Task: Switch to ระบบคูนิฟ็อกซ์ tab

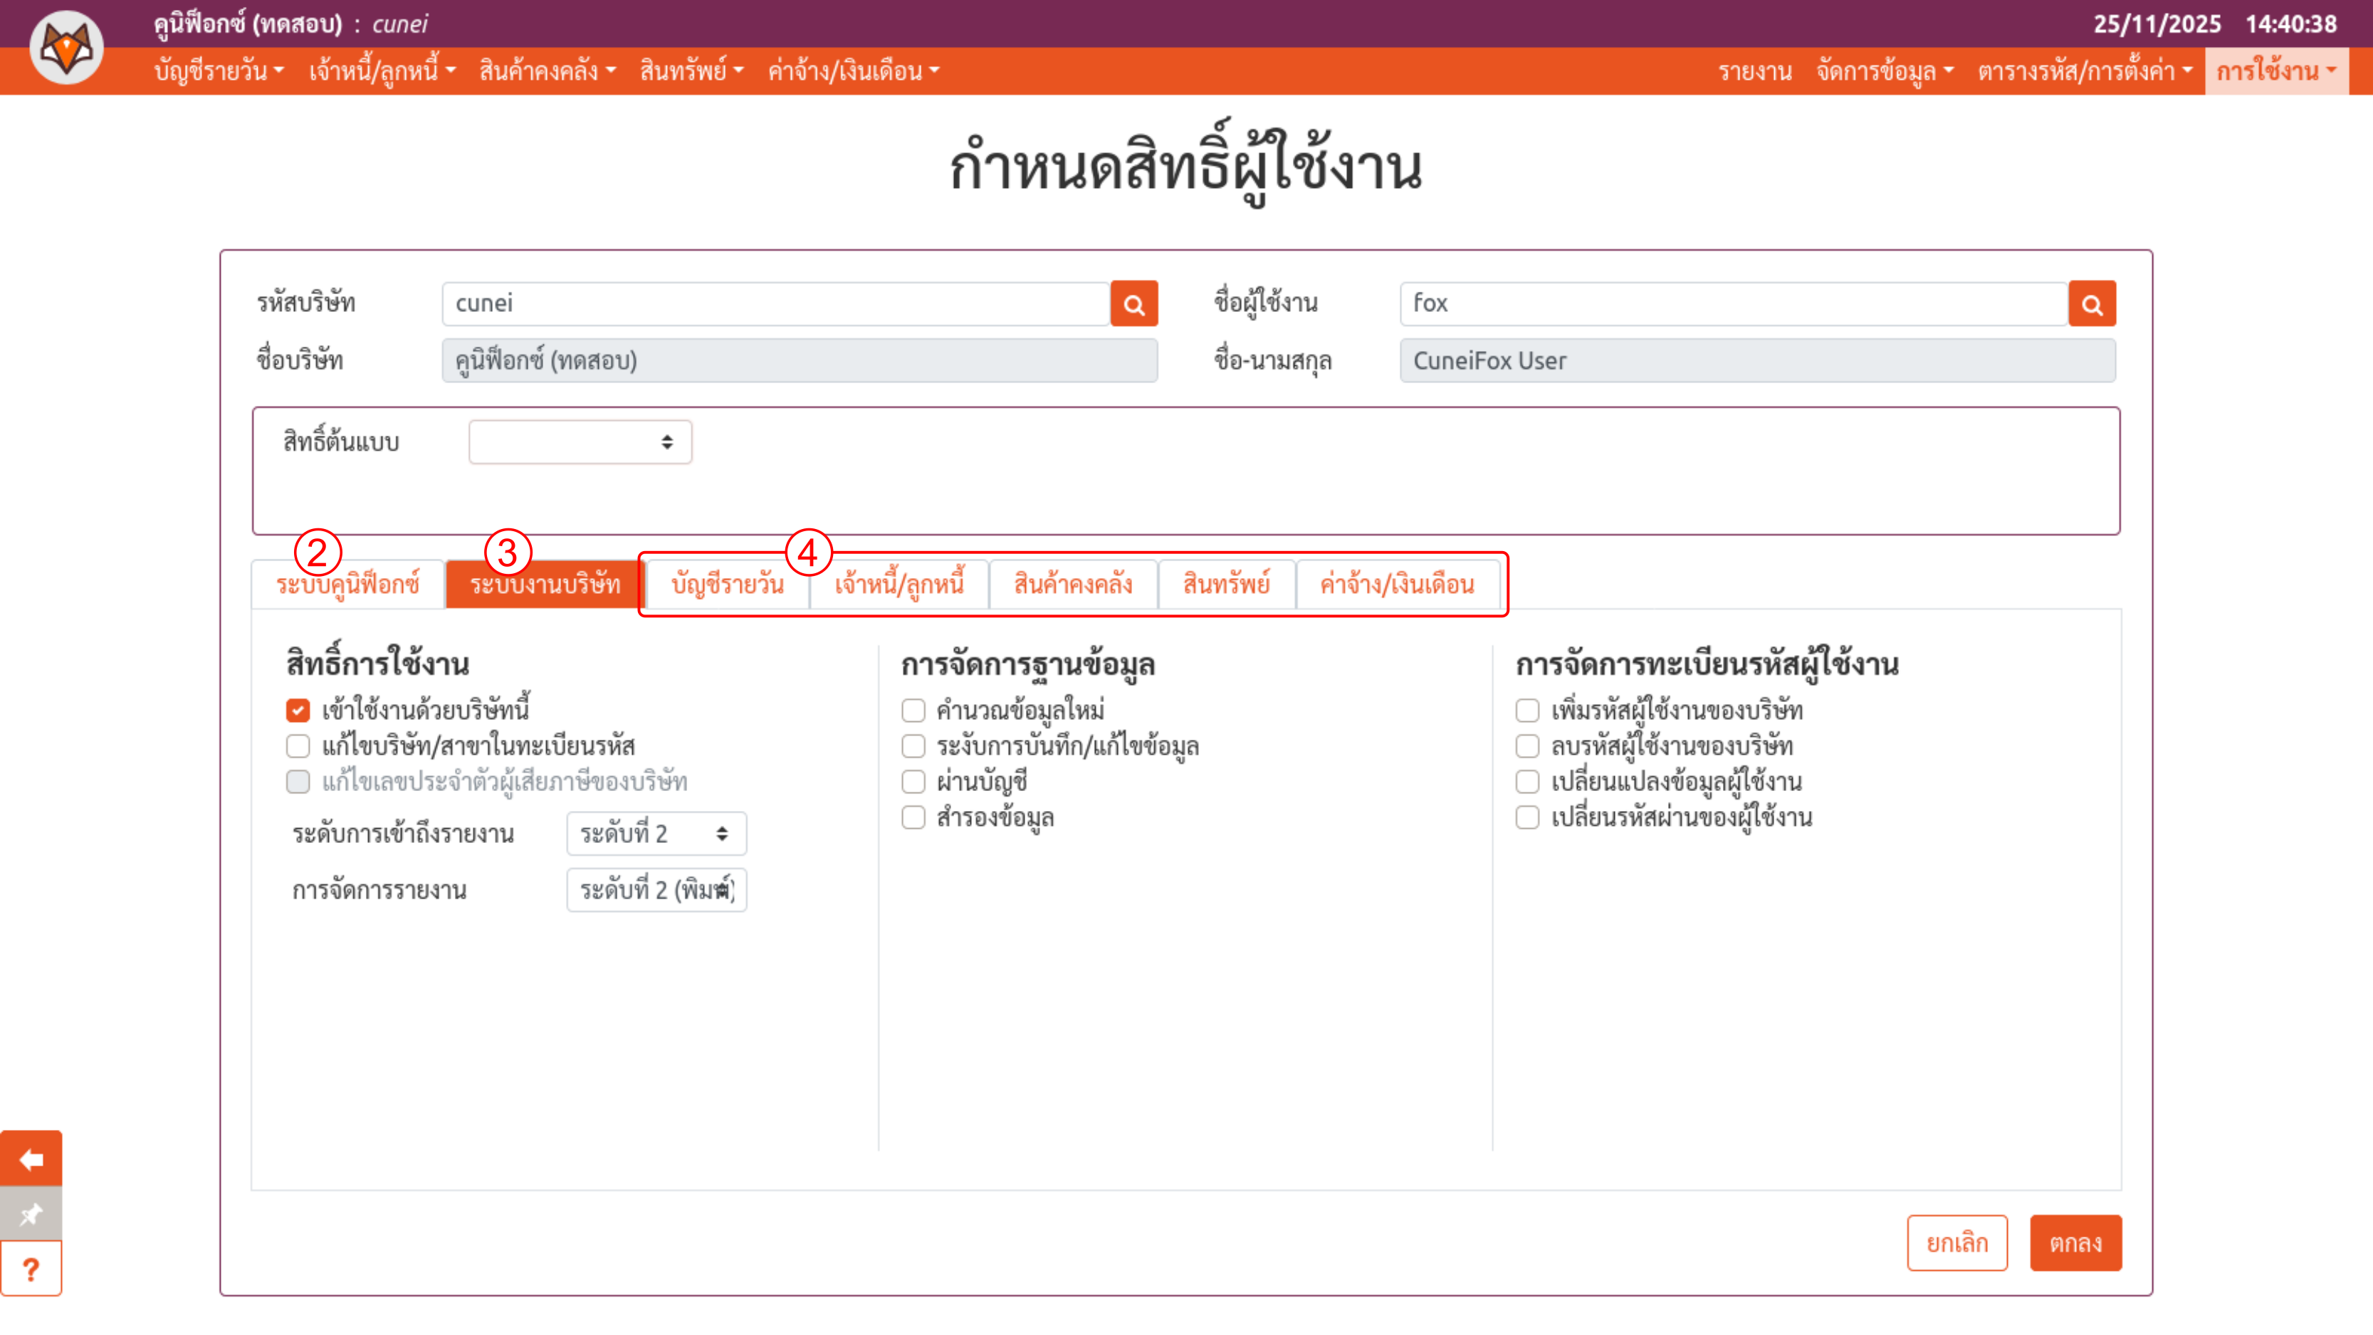Action: [347, 584]
